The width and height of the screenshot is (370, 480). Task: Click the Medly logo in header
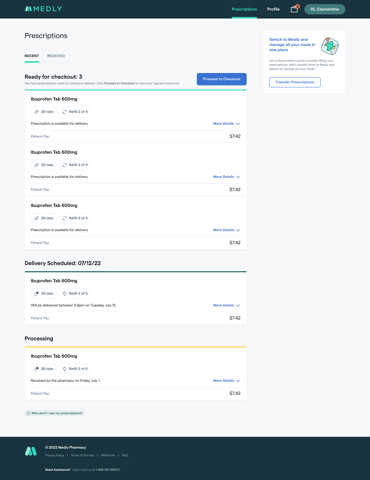43,9
